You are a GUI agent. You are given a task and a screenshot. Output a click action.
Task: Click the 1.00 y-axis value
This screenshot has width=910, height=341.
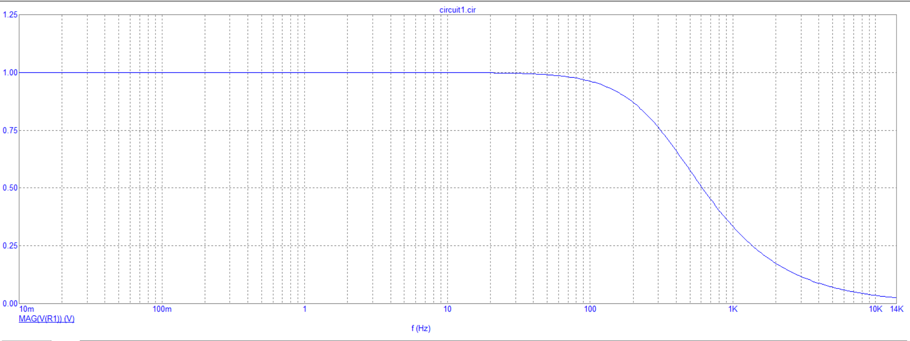point(10,73)
